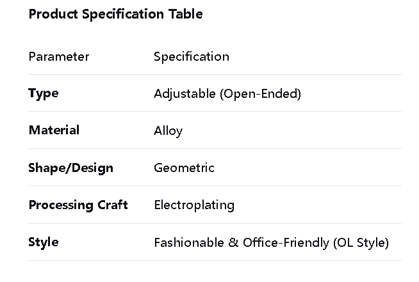This screenshot has width=419, height=282.
Task: Select the Shape/Design row label
Action: coord(70,168)
